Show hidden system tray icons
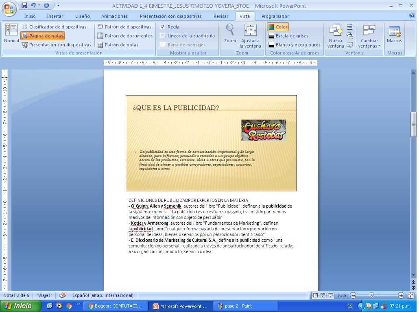419x312 pixels. pos(361,306)
